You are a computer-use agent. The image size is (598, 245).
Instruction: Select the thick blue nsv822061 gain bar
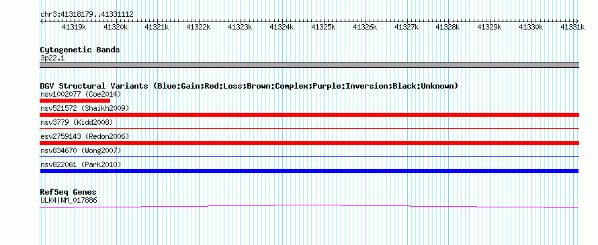(310, 171)
